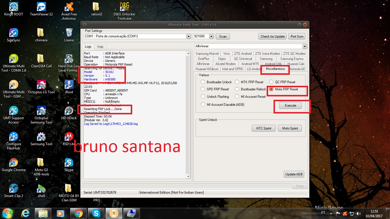This screenshot has width=390, height=219.
Task: Open the MOTO G4 BY Clan GSM folder
Action: (x=69, y=193)
